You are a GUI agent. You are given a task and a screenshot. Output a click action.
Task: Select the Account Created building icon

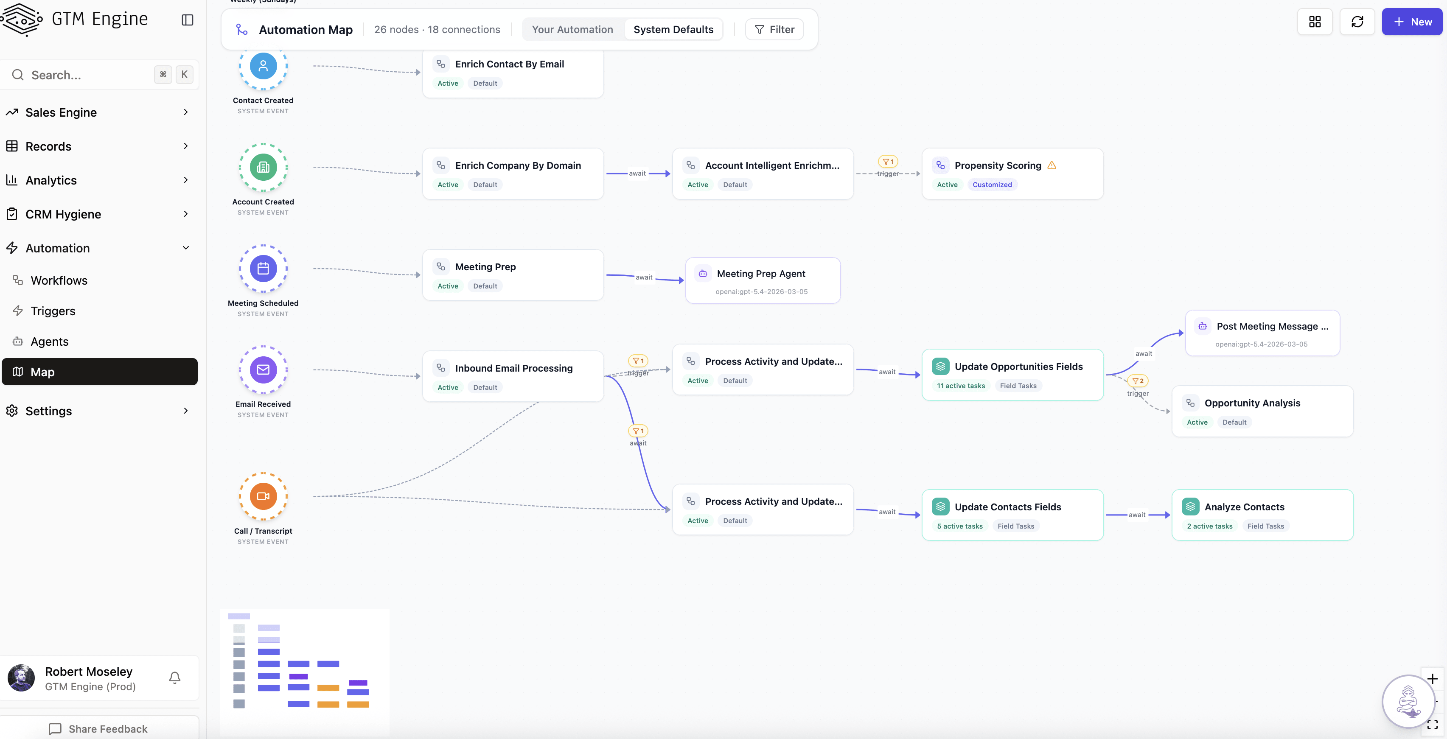point(263,167)
